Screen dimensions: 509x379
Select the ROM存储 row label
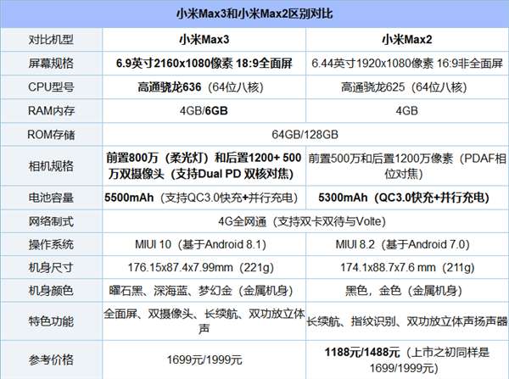coord(51,134)
